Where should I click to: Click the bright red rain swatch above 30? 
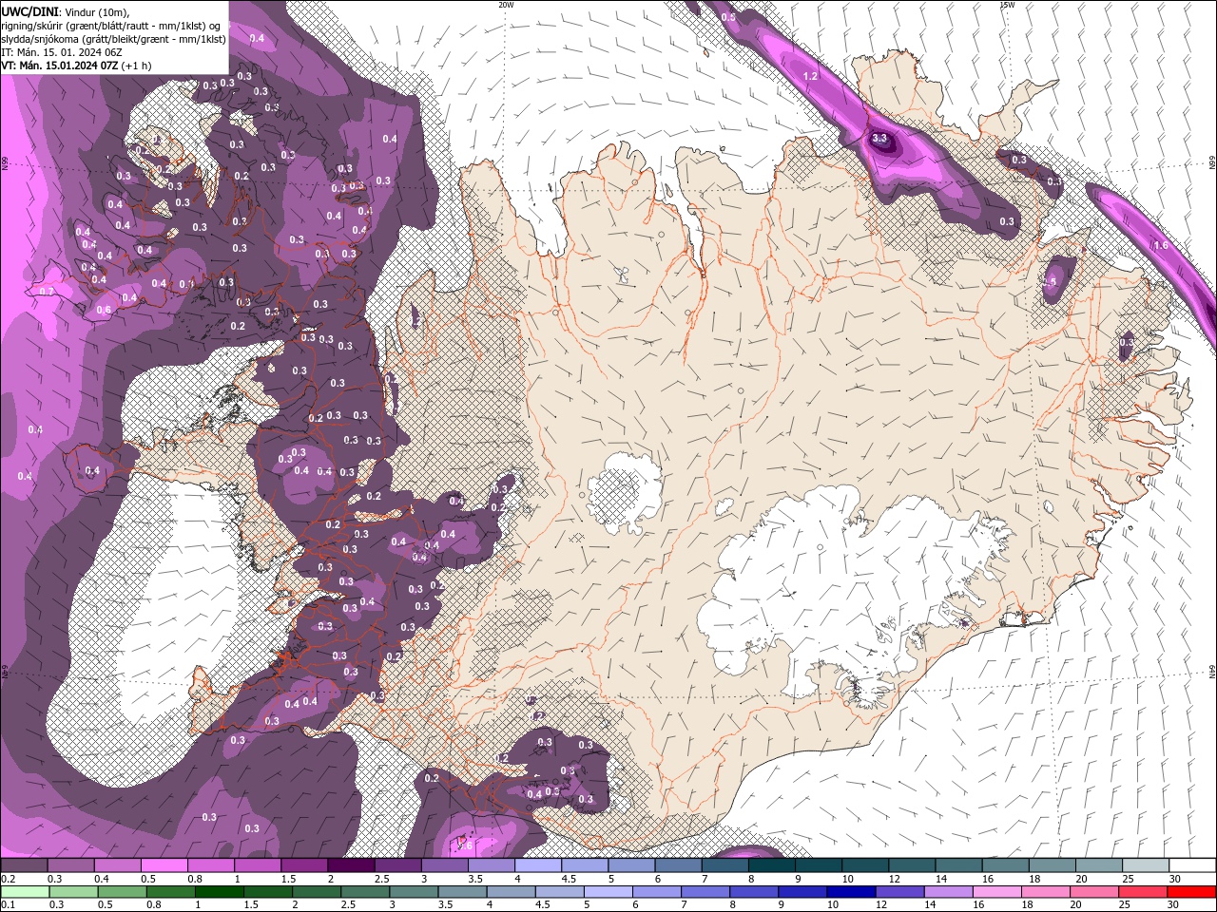point(1192,892)
